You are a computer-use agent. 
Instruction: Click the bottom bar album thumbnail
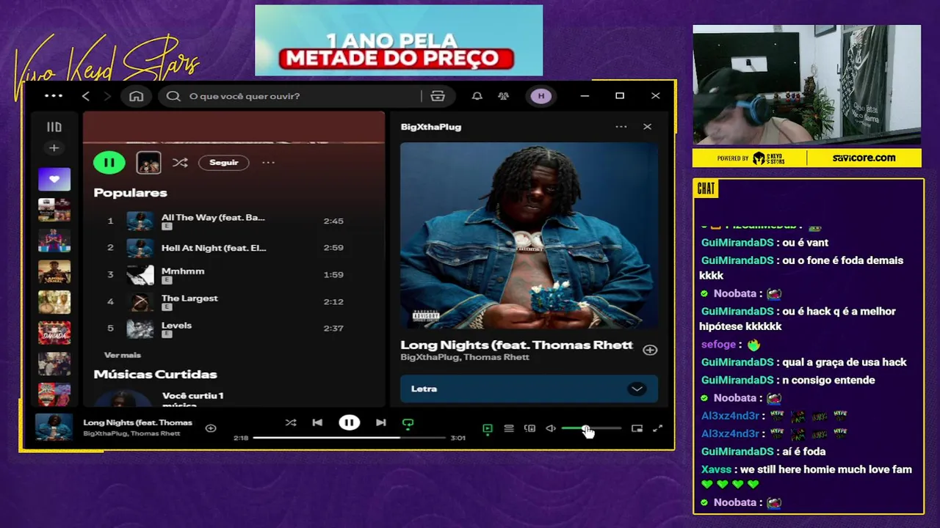tap(54, 428)
